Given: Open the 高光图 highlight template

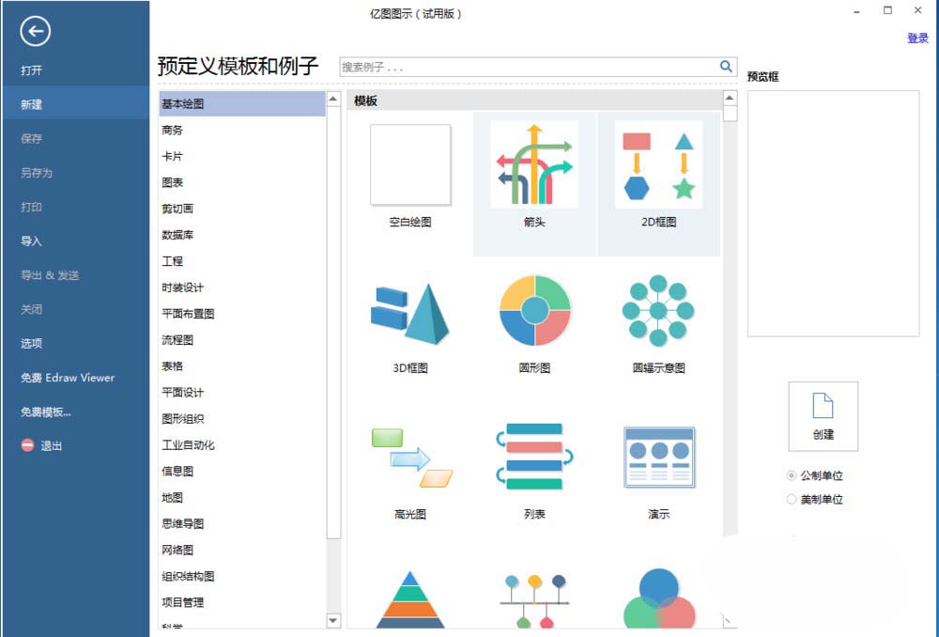Looking at the screenshot, I should pyautogui.click(x=410, y=458).
